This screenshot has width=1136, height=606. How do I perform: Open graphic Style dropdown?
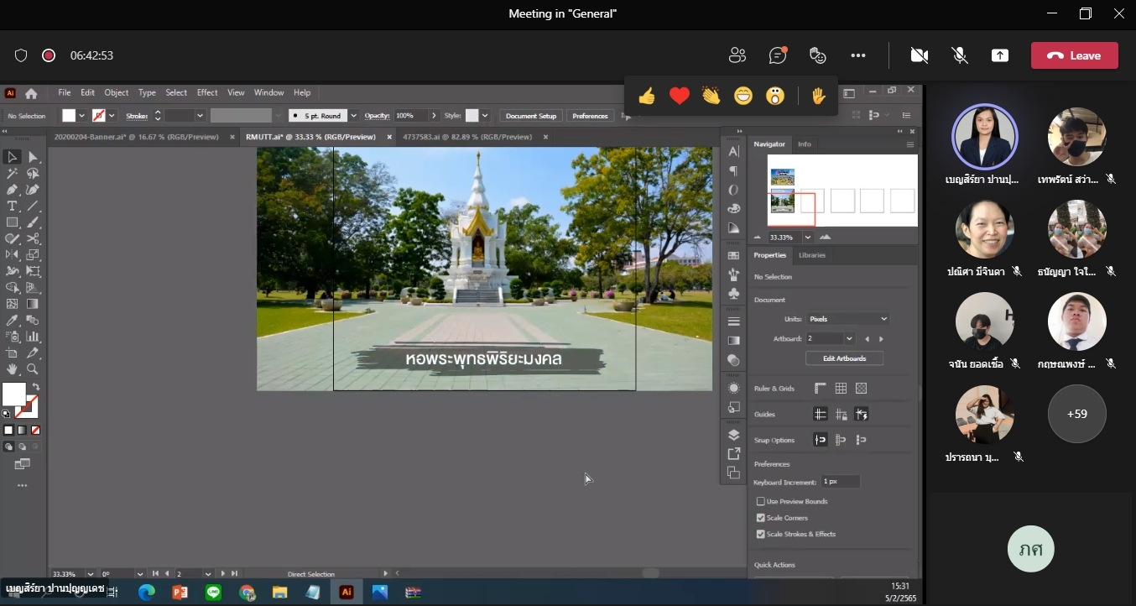click(486, 116)
